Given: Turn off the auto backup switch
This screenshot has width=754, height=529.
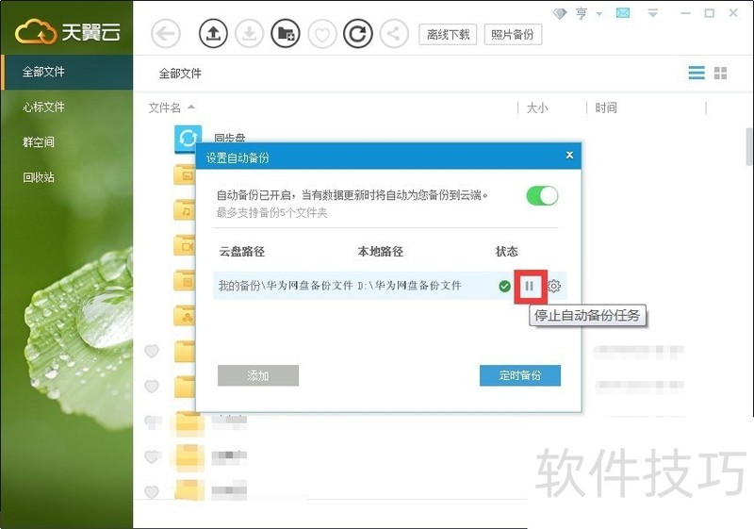Looking at the screenshot, I should pos(542,195).
